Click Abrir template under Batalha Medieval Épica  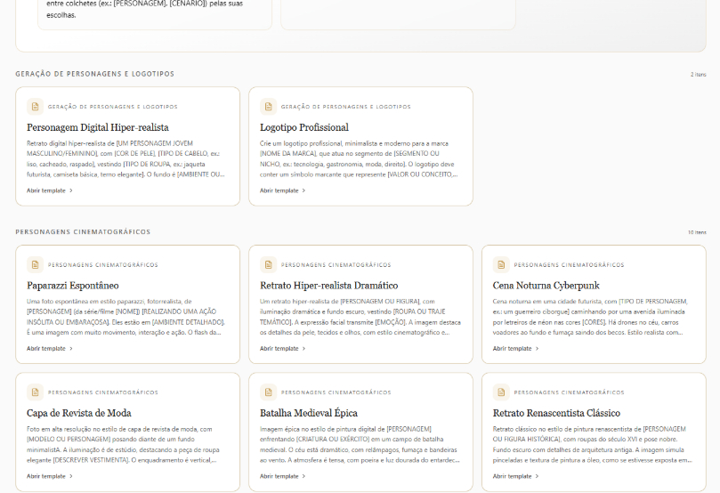283,476
